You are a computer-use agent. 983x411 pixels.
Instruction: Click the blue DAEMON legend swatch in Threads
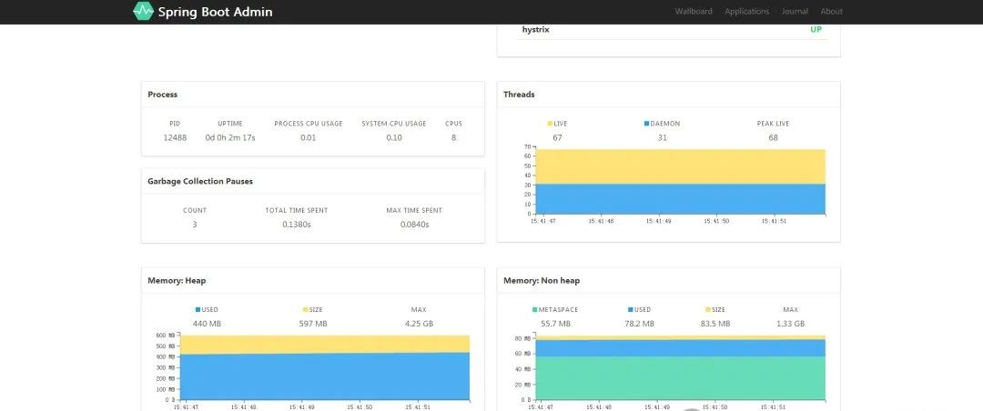pos(647,124)
